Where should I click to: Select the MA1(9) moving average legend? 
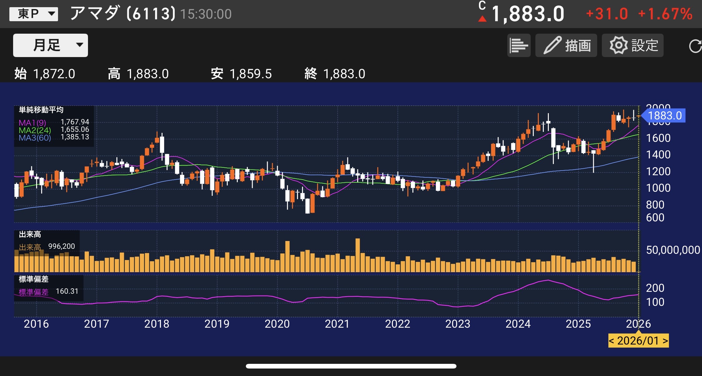point(32,123)
